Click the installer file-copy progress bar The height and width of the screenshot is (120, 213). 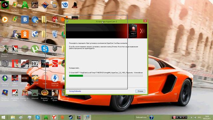coord(106,76)
